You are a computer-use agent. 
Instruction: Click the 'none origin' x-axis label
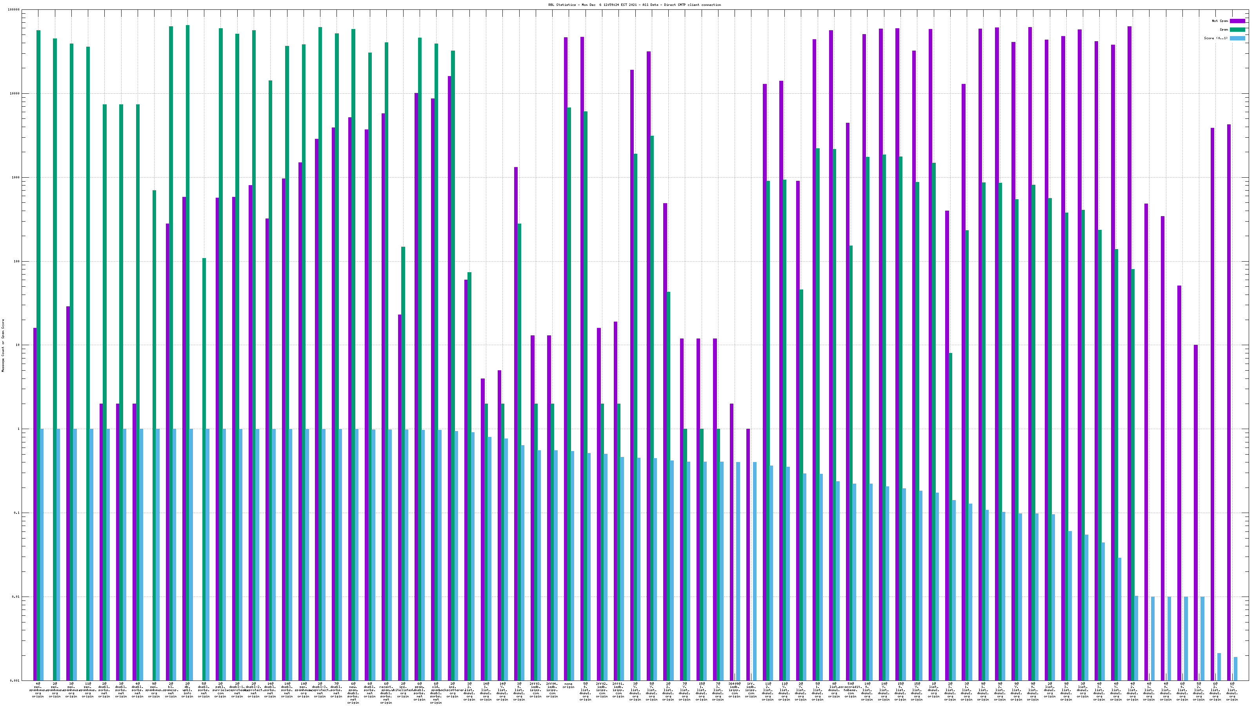tap(569, 686)
